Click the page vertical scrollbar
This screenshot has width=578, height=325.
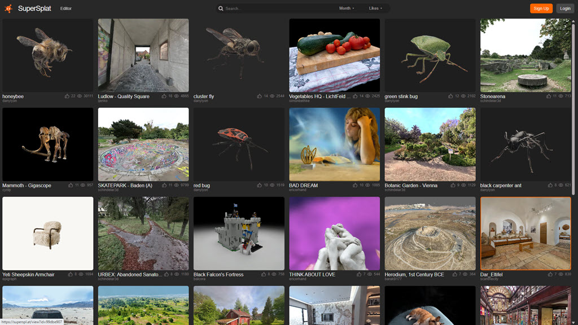point(575,113)
